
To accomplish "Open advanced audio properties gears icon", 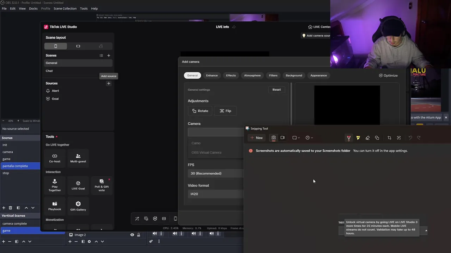I will pyautogui.click(x=151, y=241).
